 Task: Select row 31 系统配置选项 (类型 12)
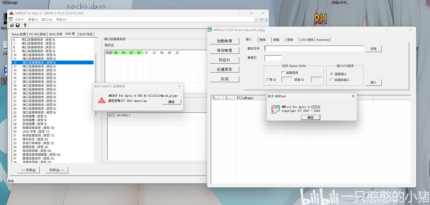click(x=53, y=135)
